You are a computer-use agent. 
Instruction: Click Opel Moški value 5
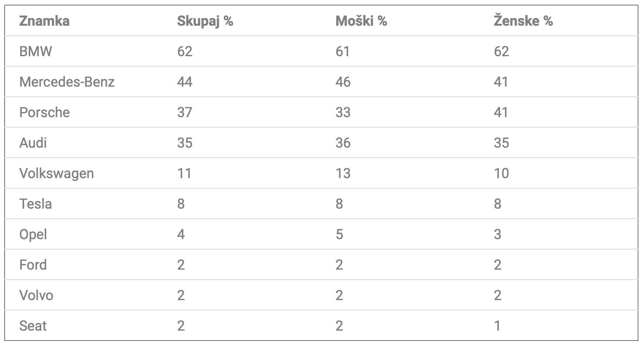(x=339, y=234)
